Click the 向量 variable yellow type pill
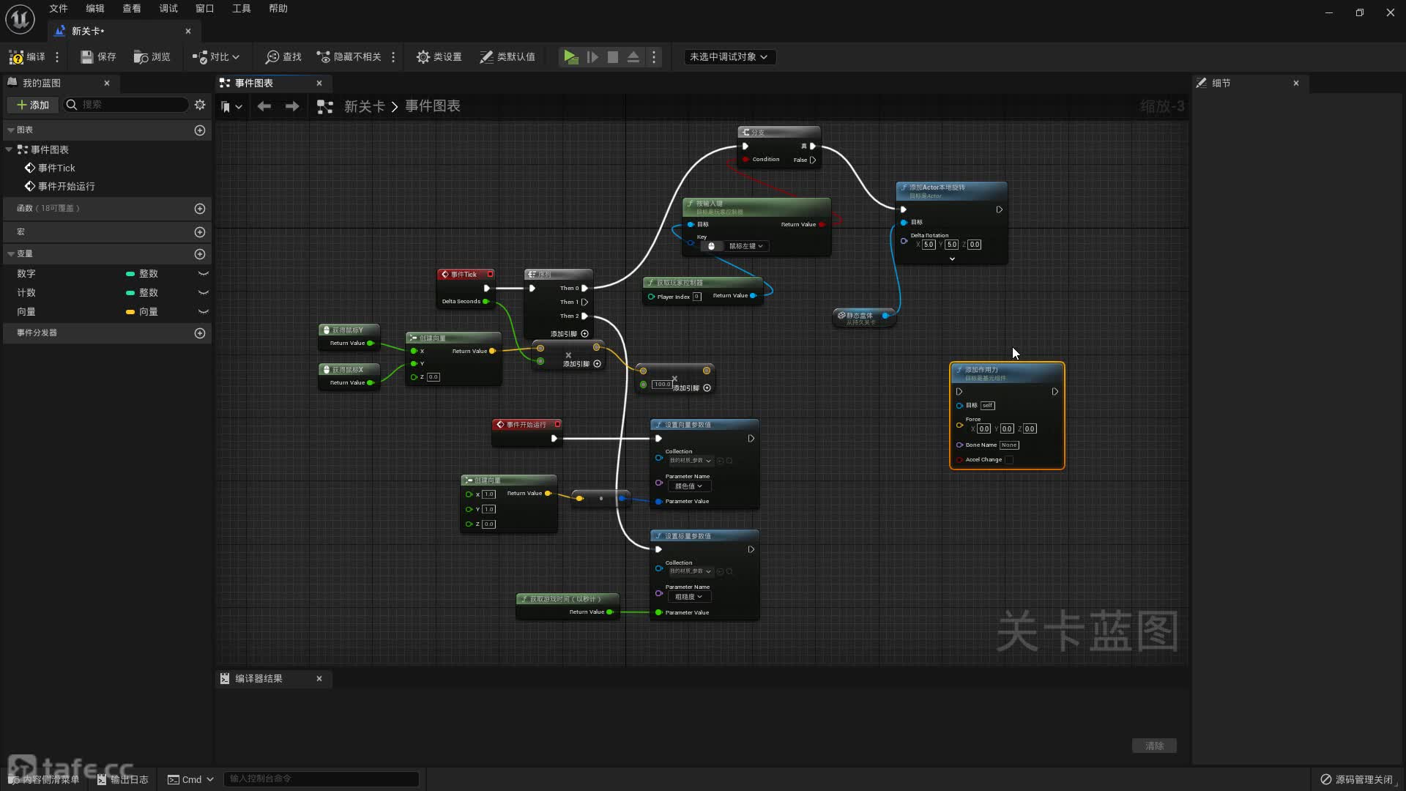Image resolution: width=1406 pixels, height=791 pixels. coord(130,311)
